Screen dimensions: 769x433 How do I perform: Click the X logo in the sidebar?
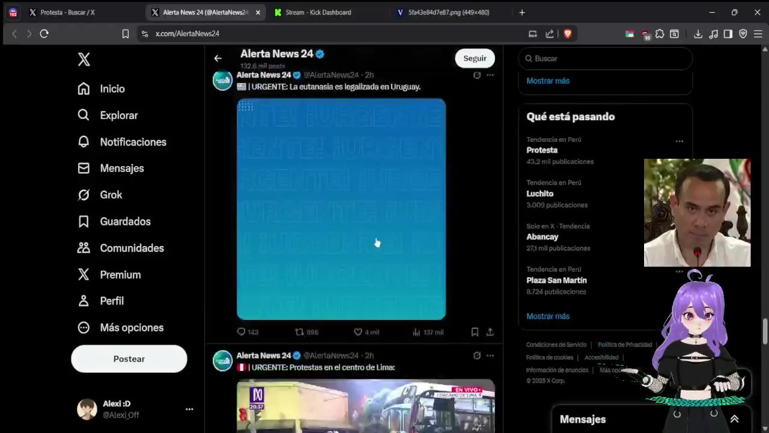pyautogui.click(x=84, y=59)
